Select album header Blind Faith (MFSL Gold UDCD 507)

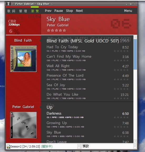[83, 41]
